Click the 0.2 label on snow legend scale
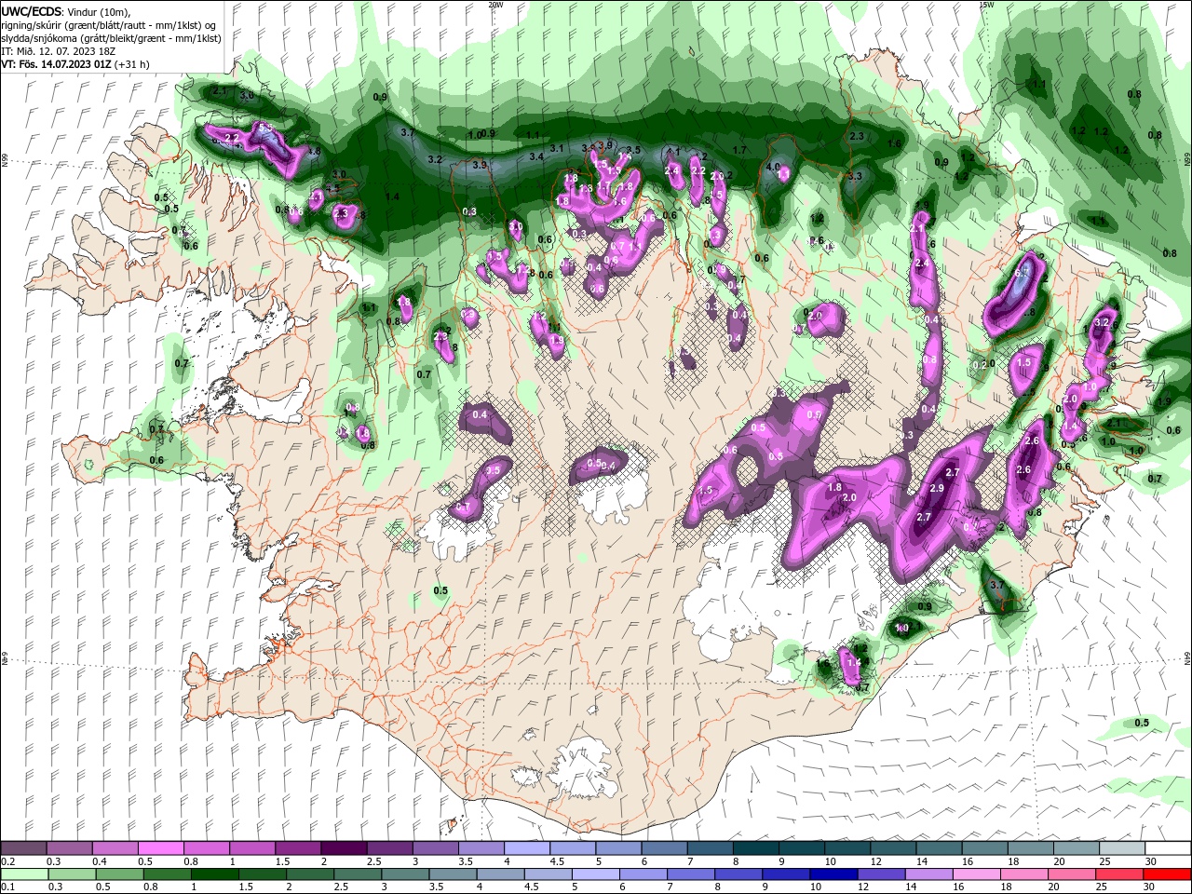Viewport: 1192px width, 894px height. pyautogui.click(x=7, y=861)
